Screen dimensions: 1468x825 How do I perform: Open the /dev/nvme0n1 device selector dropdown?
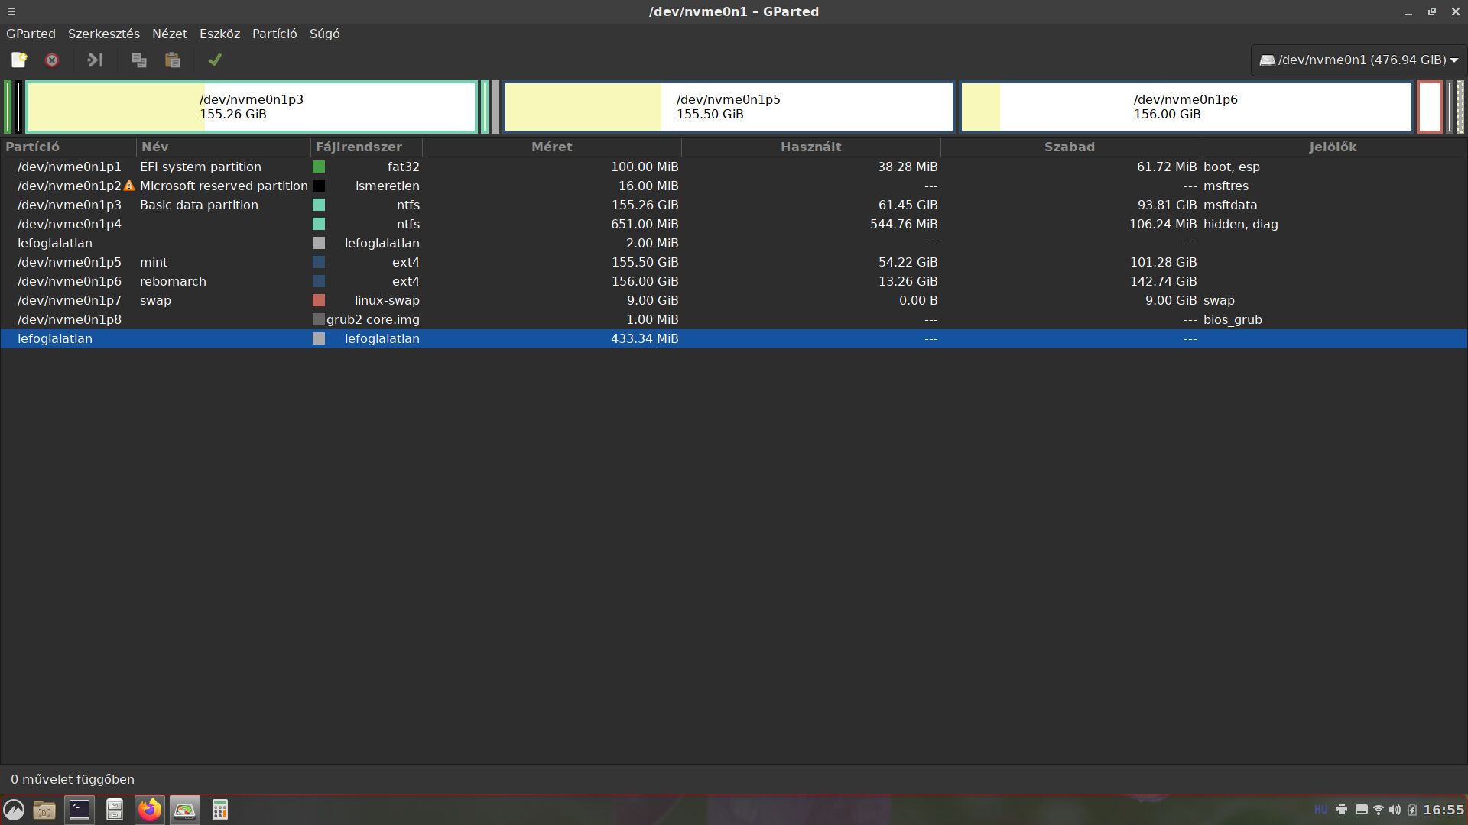(1358, 60)
